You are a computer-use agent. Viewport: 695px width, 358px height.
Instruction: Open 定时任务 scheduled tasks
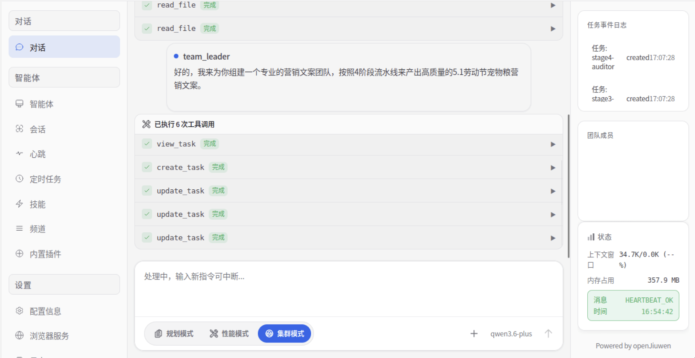[x=64, y=179]
